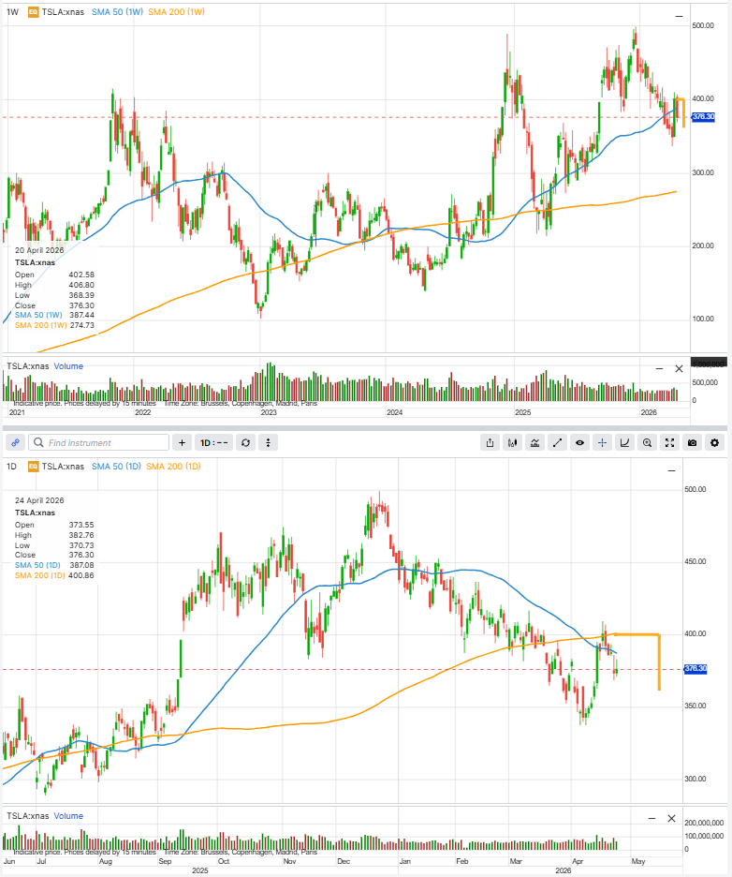
Task: Open the chart type candlestick icon
Action: tap(512, 442)
